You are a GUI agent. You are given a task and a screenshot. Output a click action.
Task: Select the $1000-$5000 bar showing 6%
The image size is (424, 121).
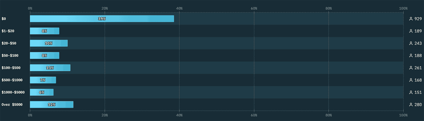point(42,92)
